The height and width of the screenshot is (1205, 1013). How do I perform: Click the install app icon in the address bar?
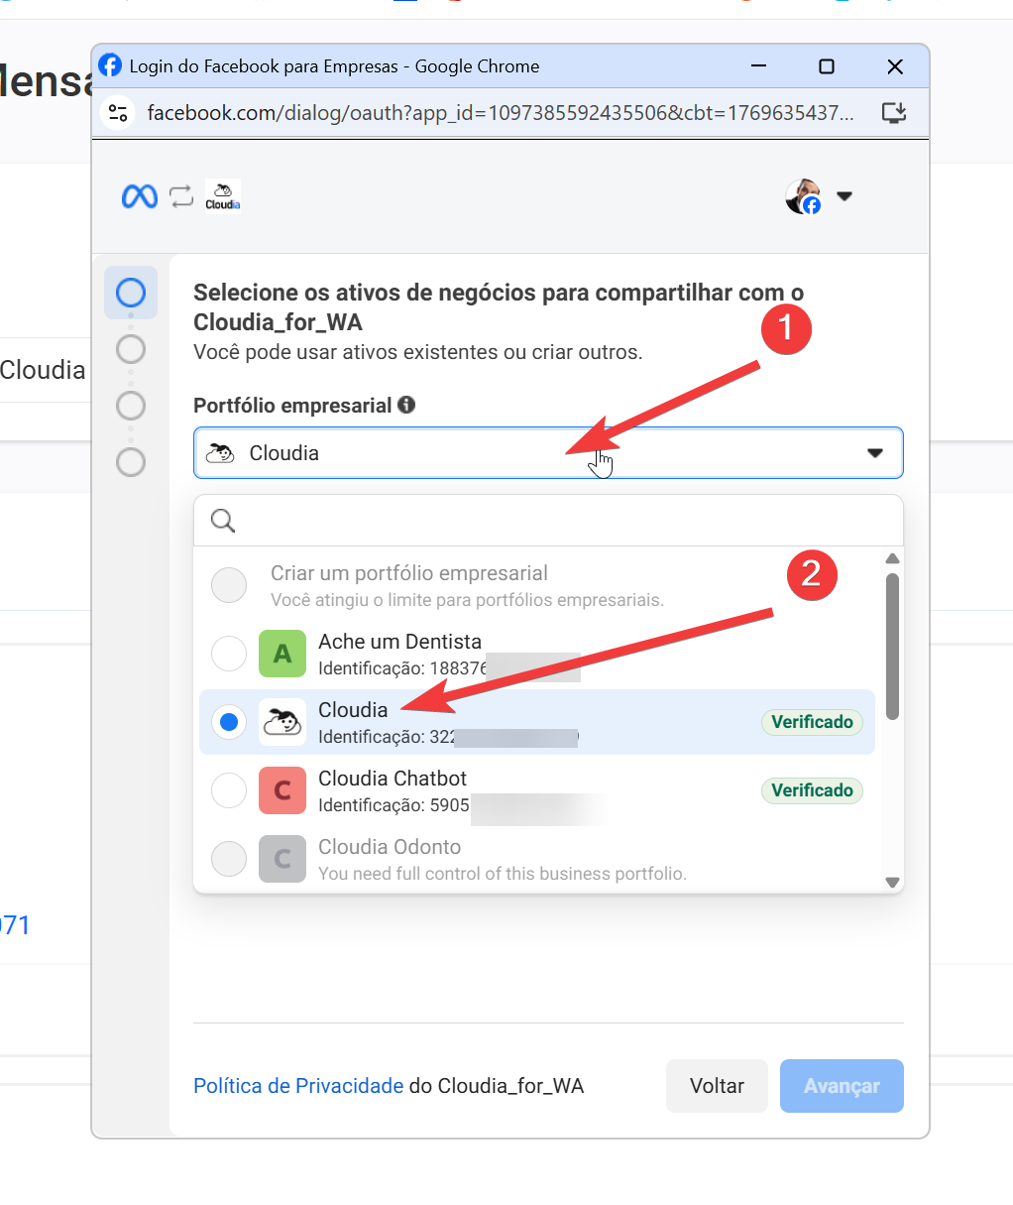pyautogui.click(x=894, y=113)
